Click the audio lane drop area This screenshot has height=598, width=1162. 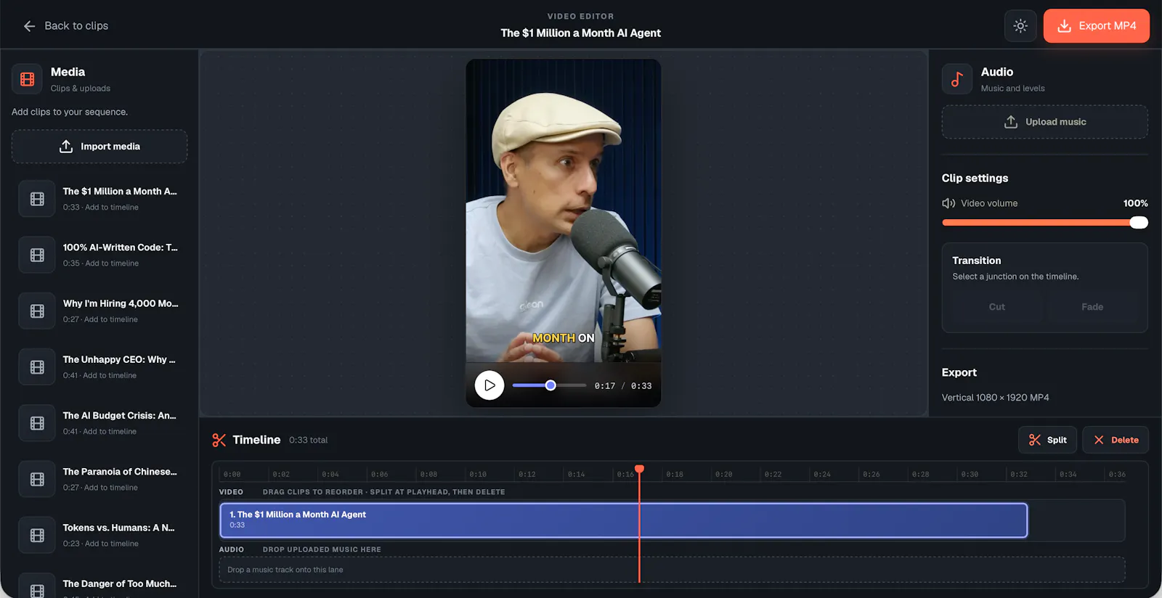coord(673,570)
